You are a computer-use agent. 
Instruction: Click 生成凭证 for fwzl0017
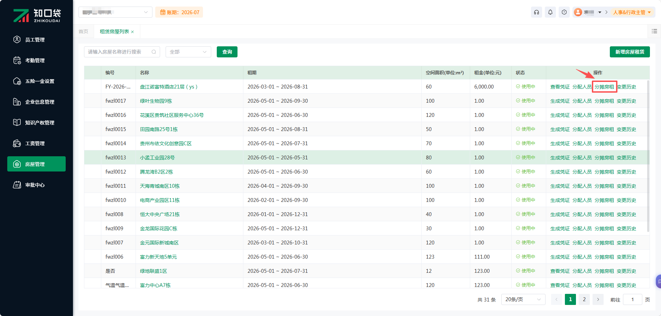point(560,101)
